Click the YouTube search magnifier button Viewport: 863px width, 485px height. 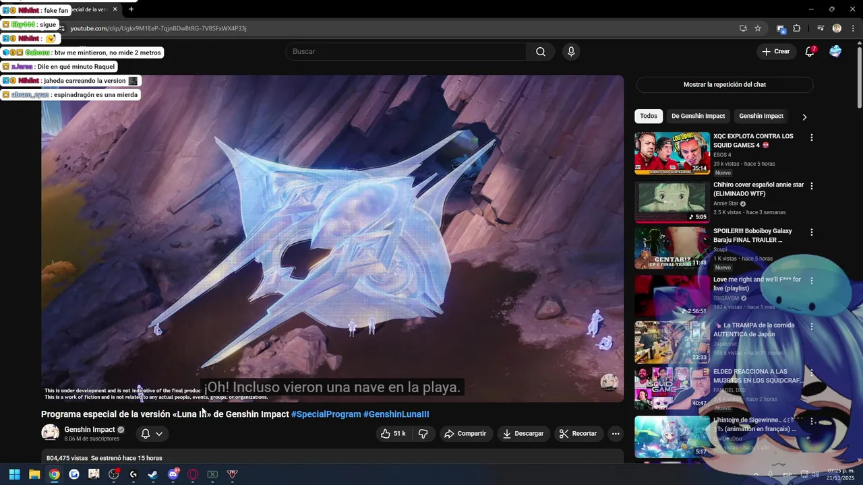coord(541,52)
